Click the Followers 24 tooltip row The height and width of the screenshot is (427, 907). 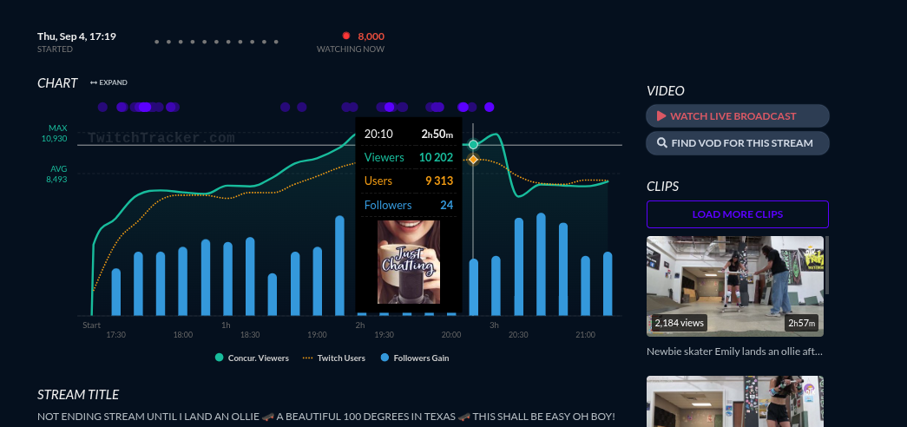click(409, 206)
